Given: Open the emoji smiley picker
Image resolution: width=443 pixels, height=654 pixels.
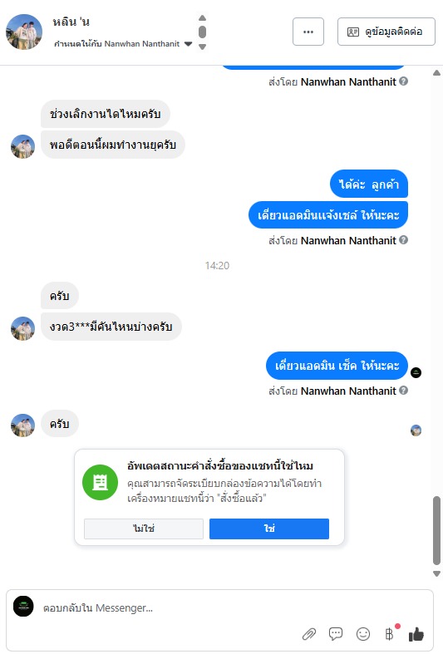Looking at the screenshot, I should pyautogui.click(x=363, y=634).
